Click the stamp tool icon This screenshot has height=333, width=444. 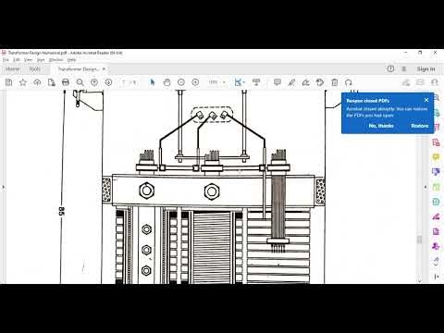click(320, 82)
